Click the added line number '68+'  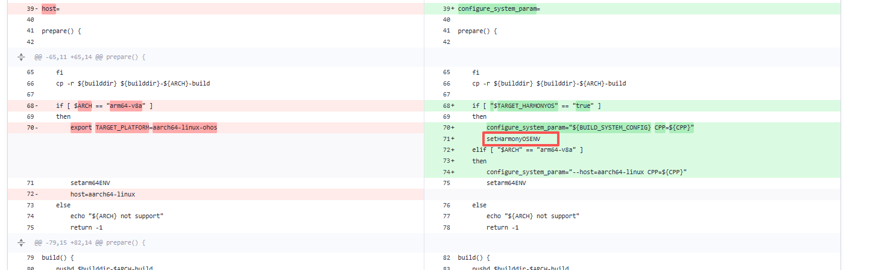click(448, 106)
